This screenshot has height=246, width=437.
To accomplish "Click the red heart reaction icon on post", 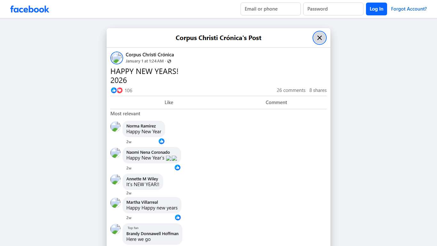I will [x=120, y=90].
